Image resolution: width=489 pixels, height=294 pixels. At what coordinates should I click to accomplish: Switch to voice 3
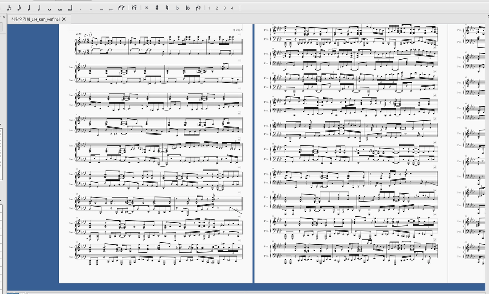(225, 8)
